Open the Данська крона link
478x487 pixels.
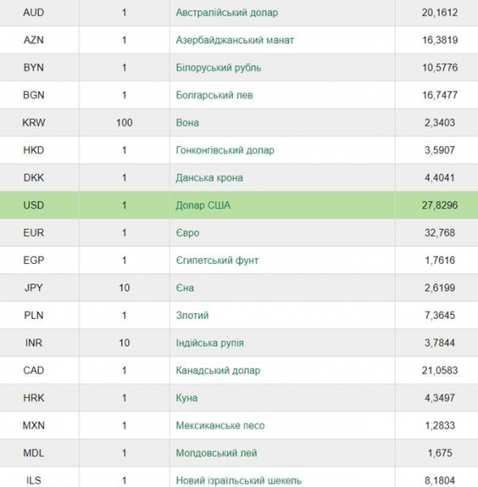[209, 178]
